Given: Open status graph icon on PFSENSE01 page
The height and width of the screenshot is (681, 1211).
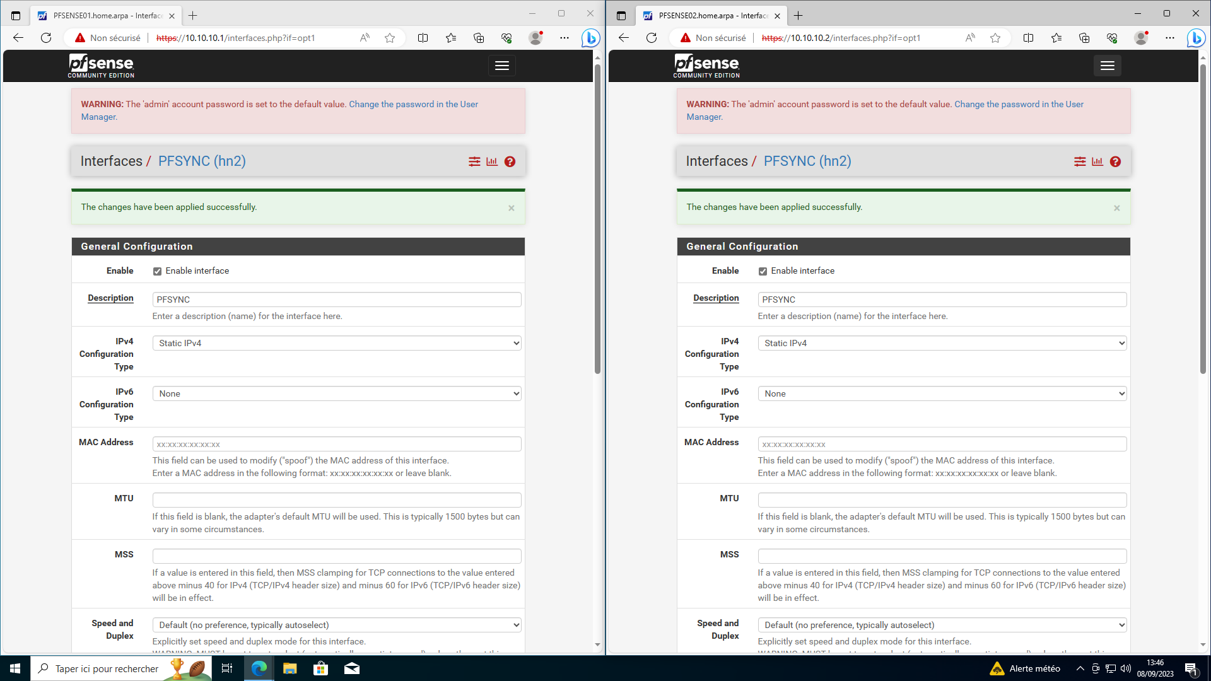Looking at the screenshot, I should (x=492, y=162).
